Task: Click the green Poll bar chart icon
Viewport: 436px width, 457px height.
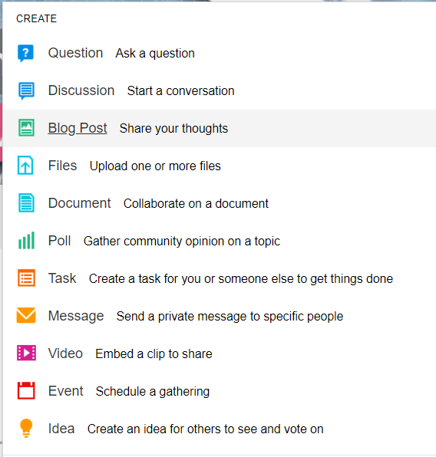Action: pyautogui.click(x=26, y=241)
